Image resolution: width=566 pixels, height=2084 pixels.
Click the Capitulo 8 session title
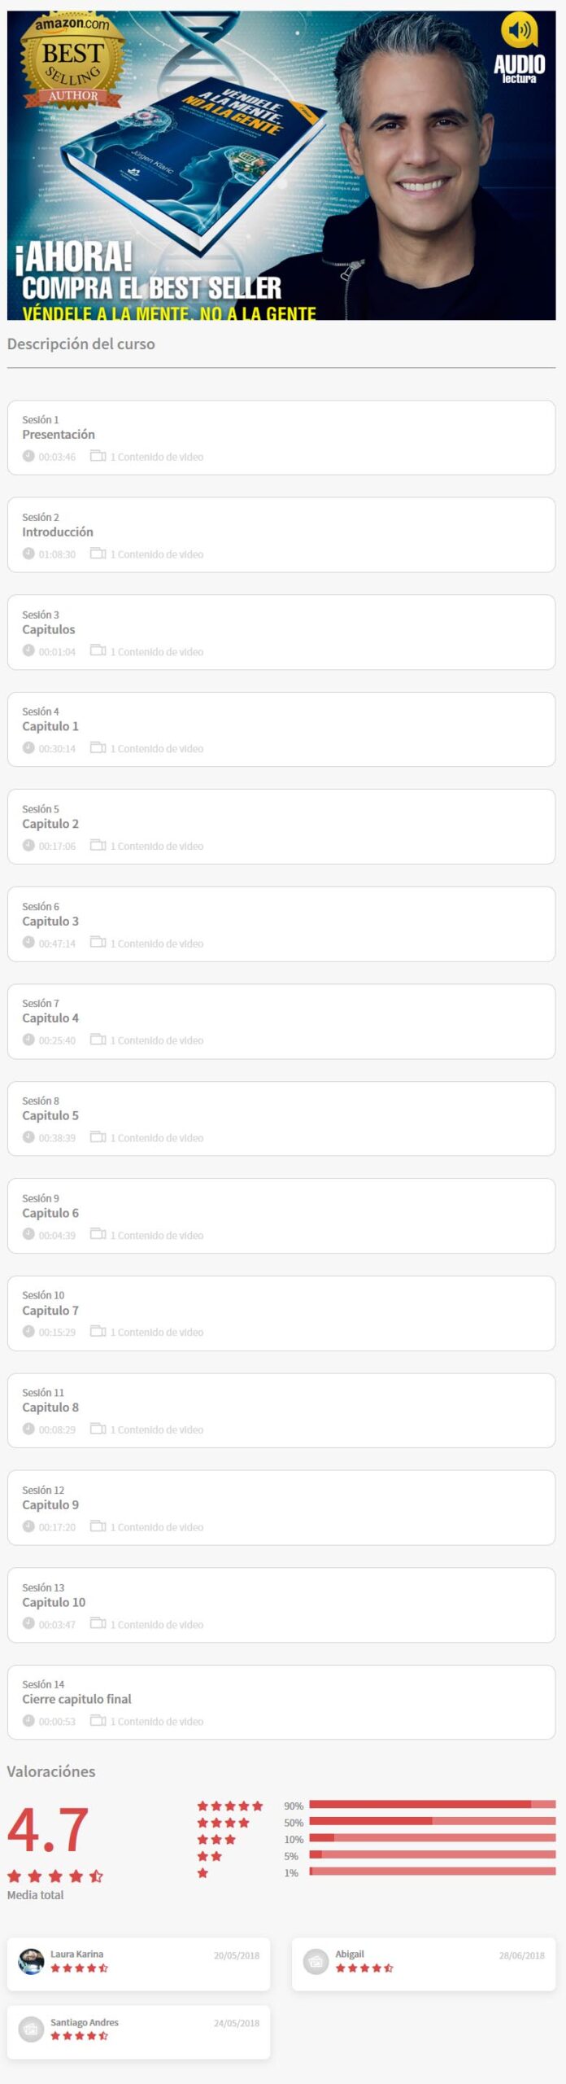(x=50, y=1408)
